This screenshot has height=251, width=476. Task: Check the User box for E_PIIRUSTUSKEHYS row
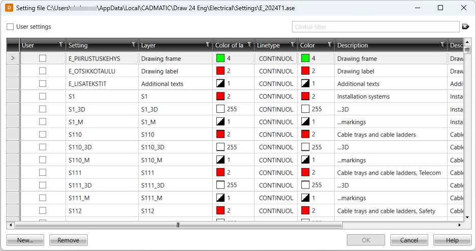pos(43,58)
